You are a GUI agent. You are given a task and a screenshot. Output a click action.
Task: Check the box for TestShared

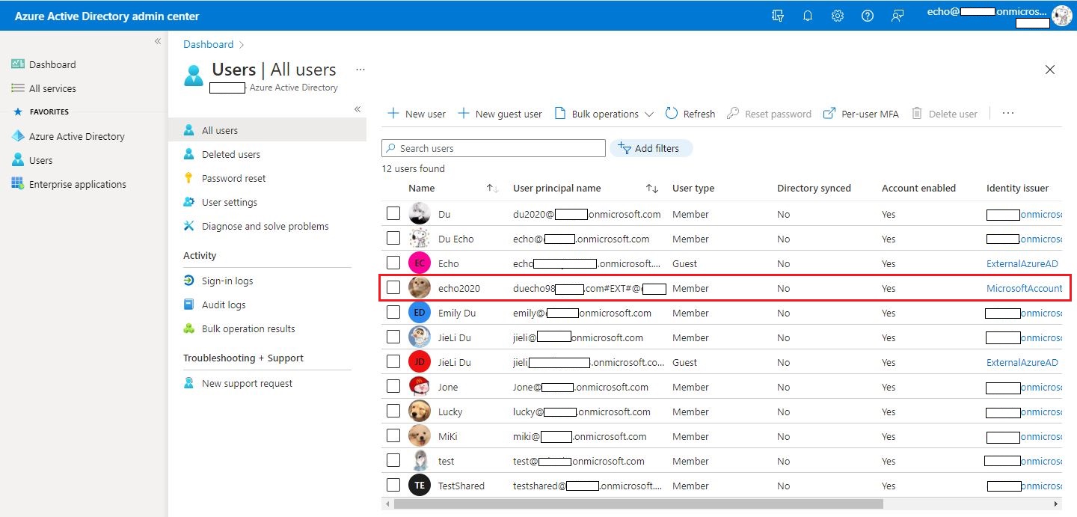pyautogui.click(x=393, y=486)
